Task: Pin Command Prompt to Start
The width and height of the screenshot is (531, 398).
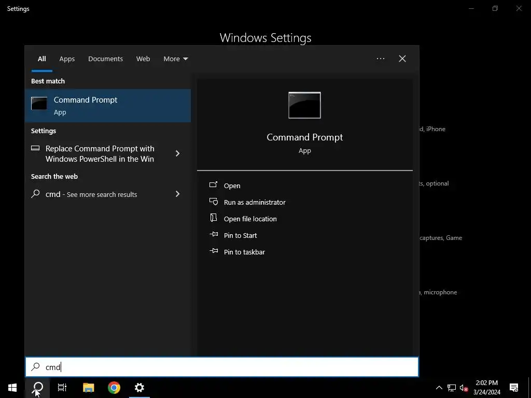Action: [x=240, y=236]
